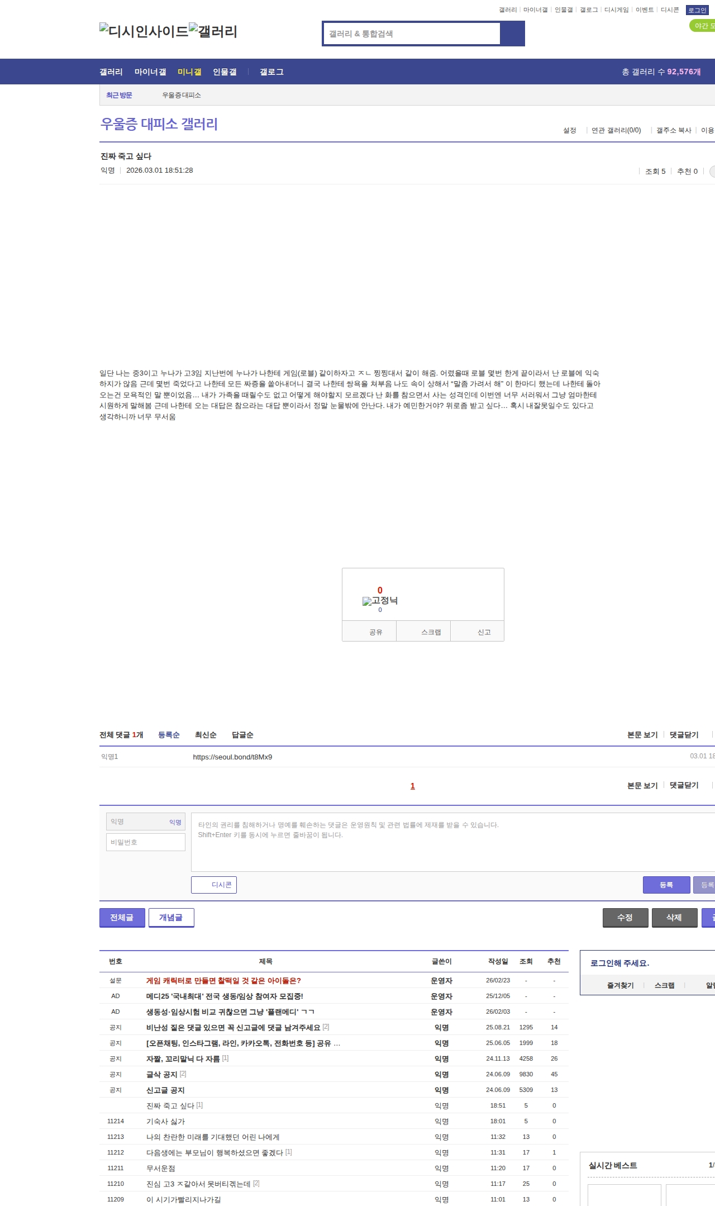
Task: Open the 글삭 공지 notice post
Action: pos(161,1074)
